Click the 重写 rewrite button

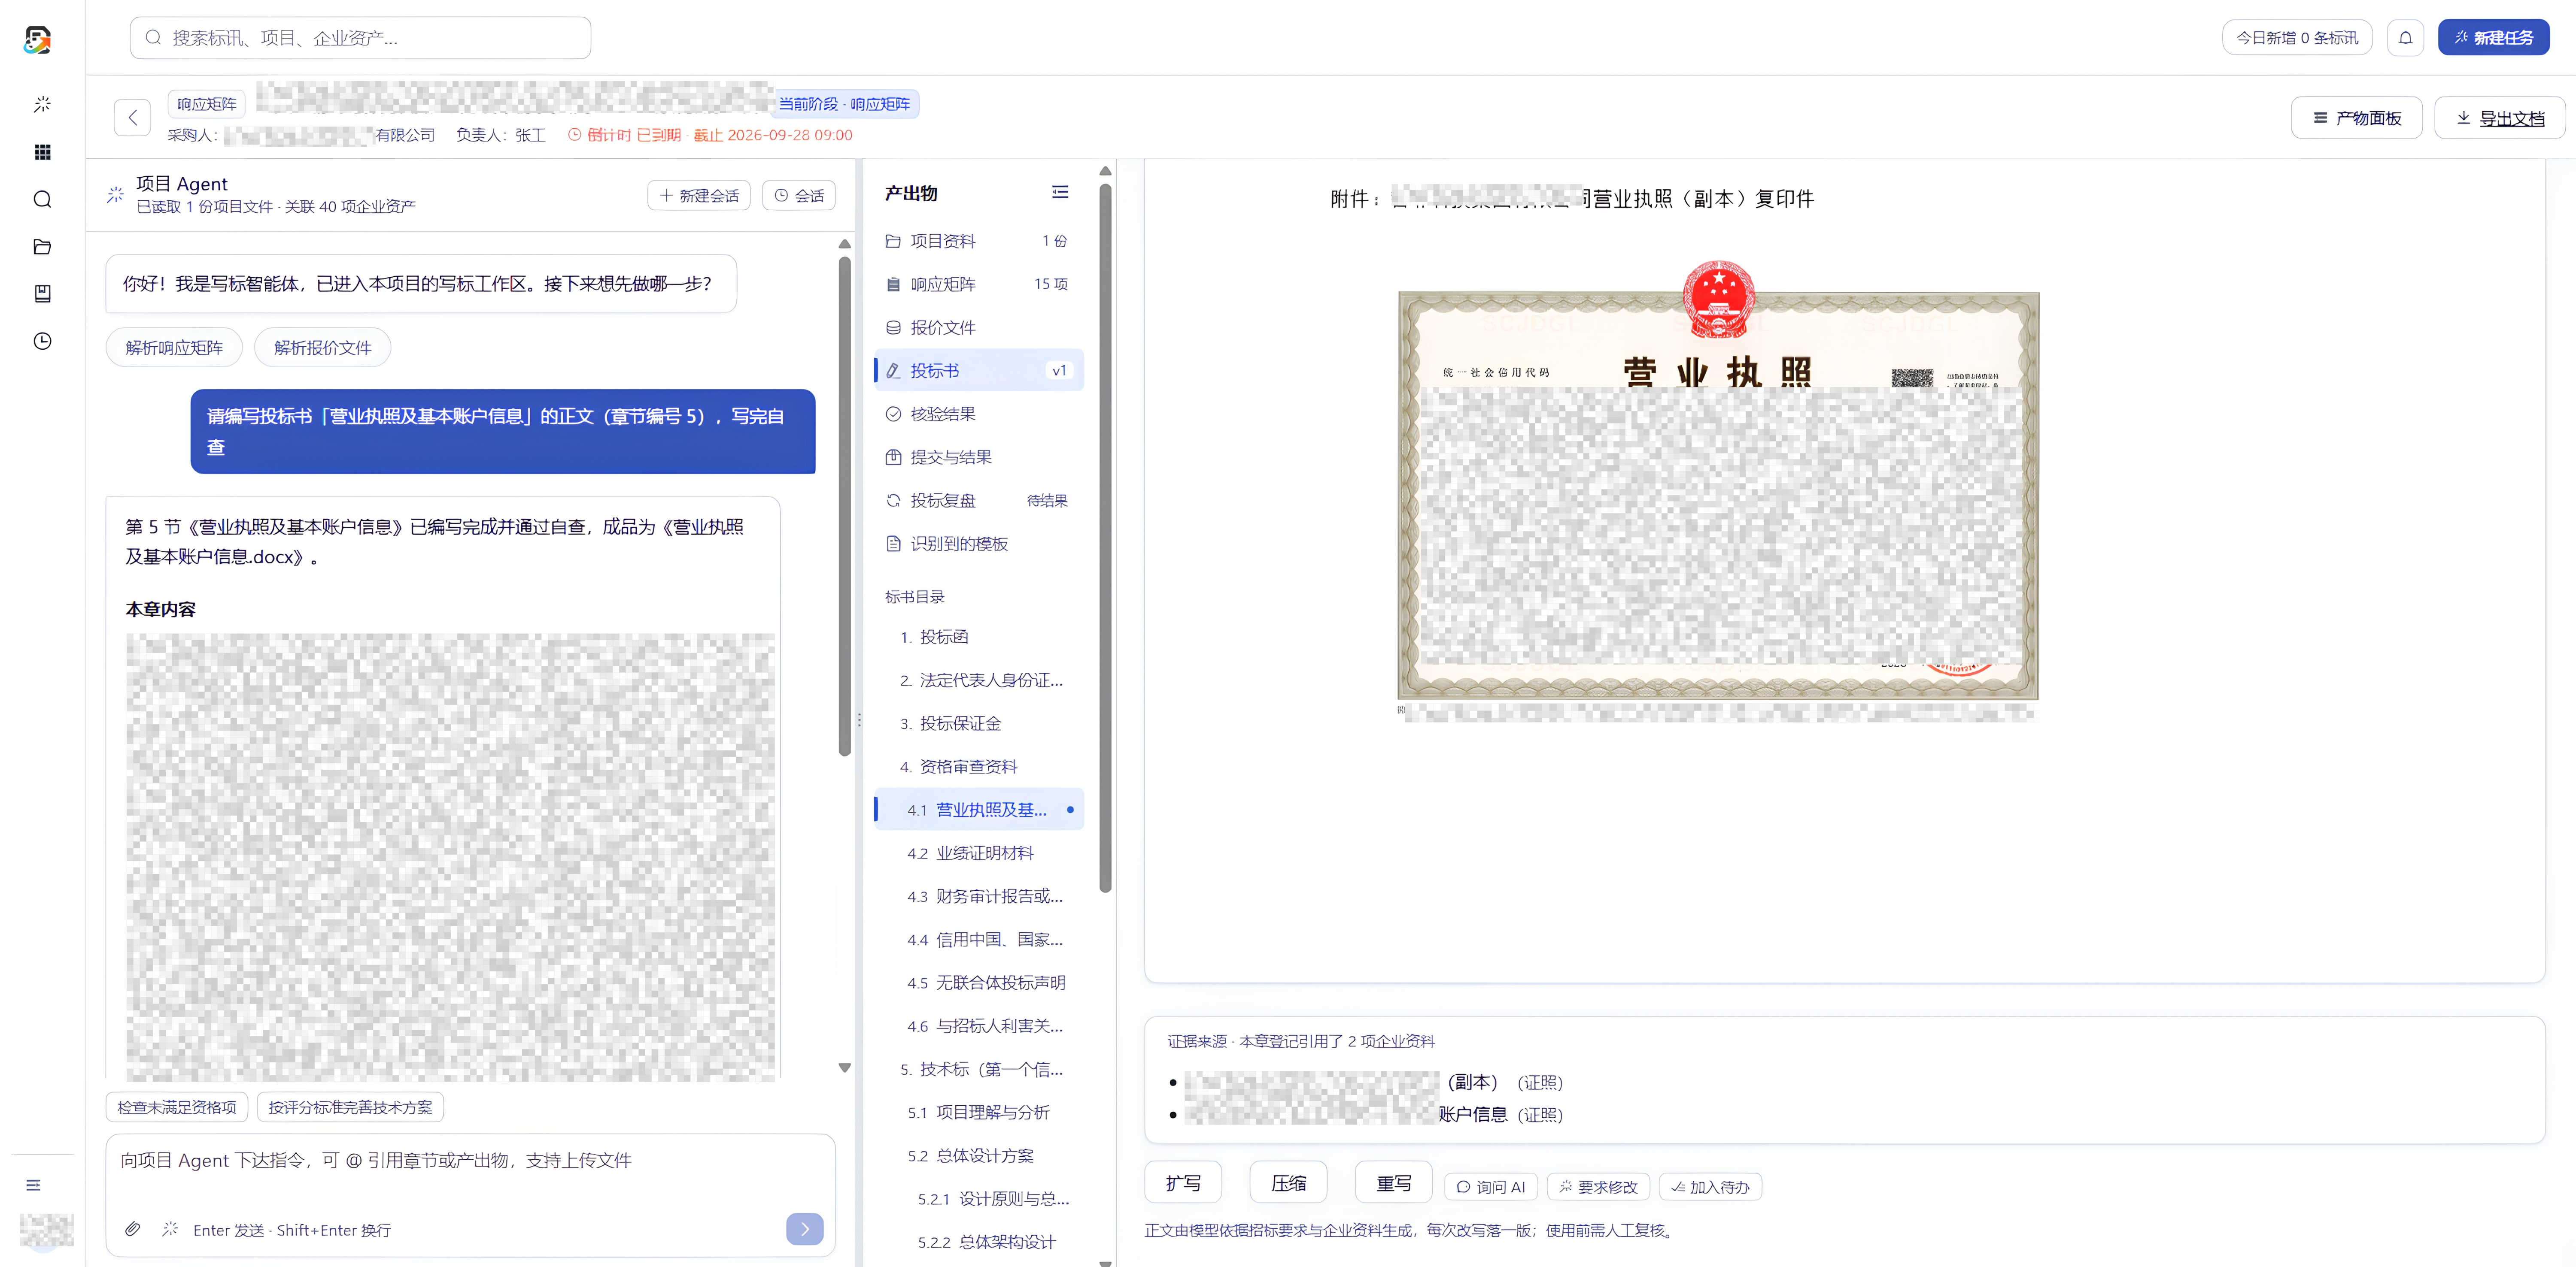pos(1393,1183)
